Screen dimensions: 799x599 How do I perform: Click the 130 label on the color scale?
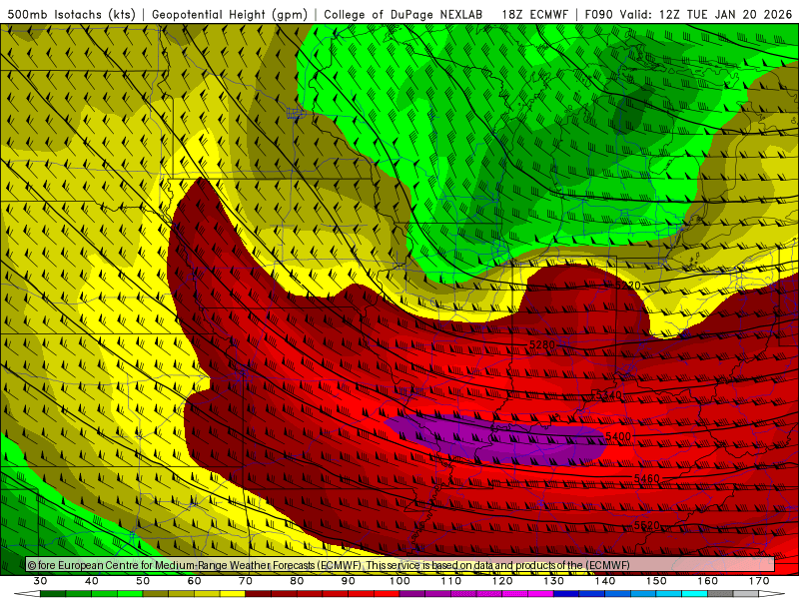pyautogui.click(x=554, y=581)
